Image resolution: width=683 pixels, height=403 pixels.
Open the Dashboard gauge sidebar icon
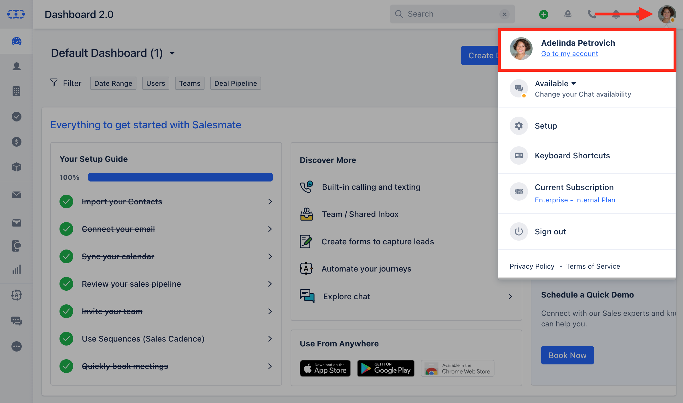pyautogui.click(x=16, y=41)
